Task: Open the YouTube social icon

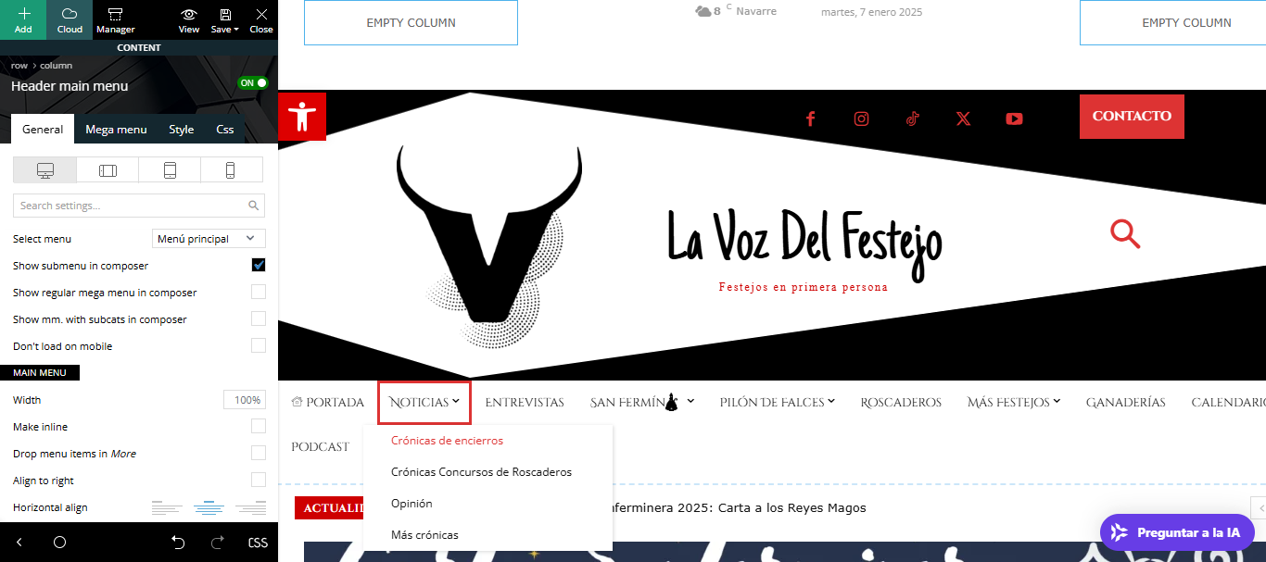Action: click(1015, 119)
